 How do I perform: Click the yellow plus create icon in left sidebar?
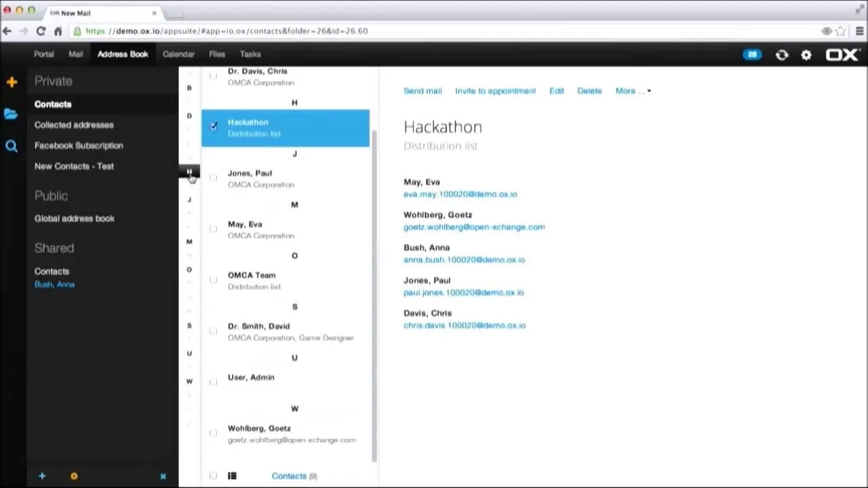12,82
